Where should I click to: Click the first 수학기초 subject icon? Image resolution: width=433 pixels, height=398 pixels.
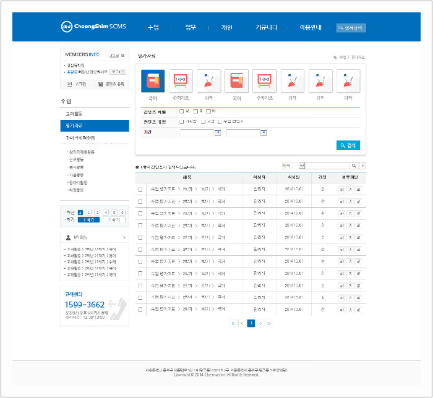pyautogui.click(x=181, y=82)
